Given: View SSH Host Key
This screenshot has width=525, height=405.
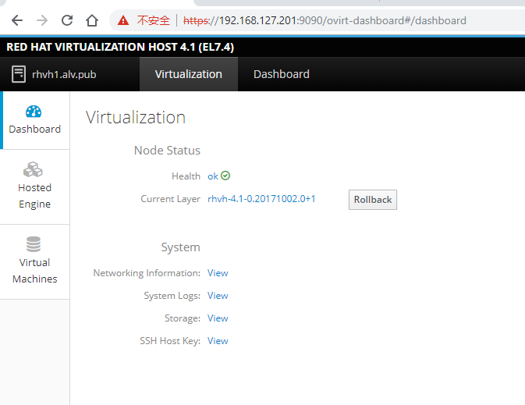Looking at the screenshot, I should click(x=218, y=341).
